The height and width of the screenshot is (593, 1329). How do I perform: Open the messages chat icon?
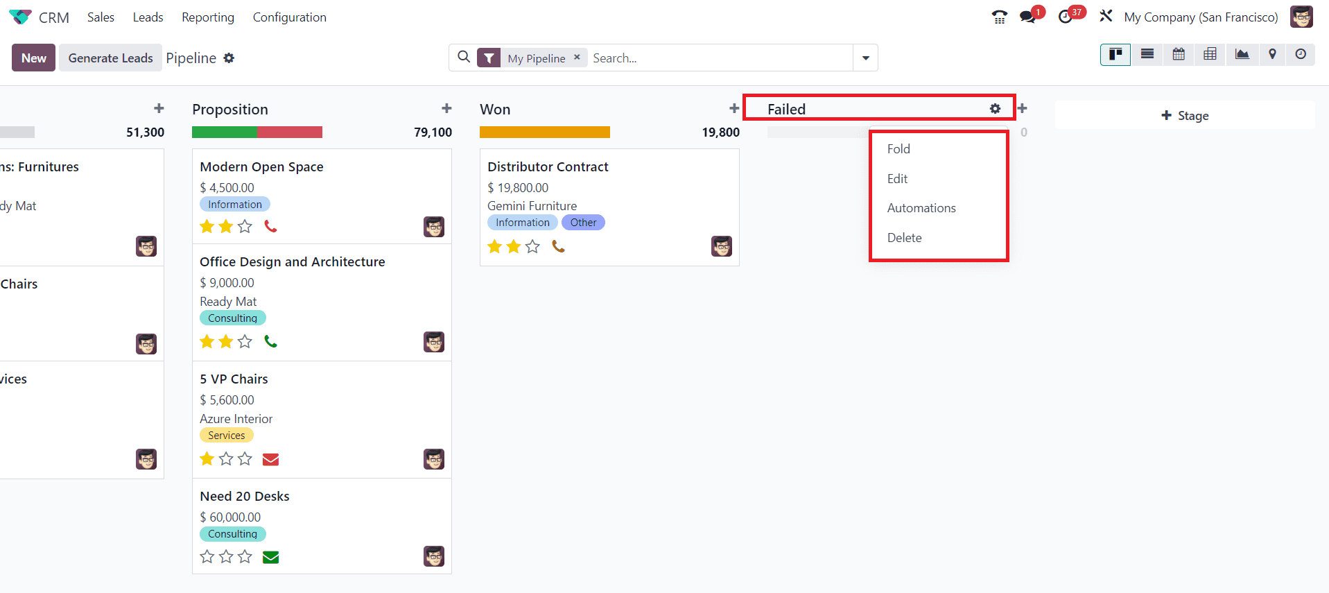1027,17
